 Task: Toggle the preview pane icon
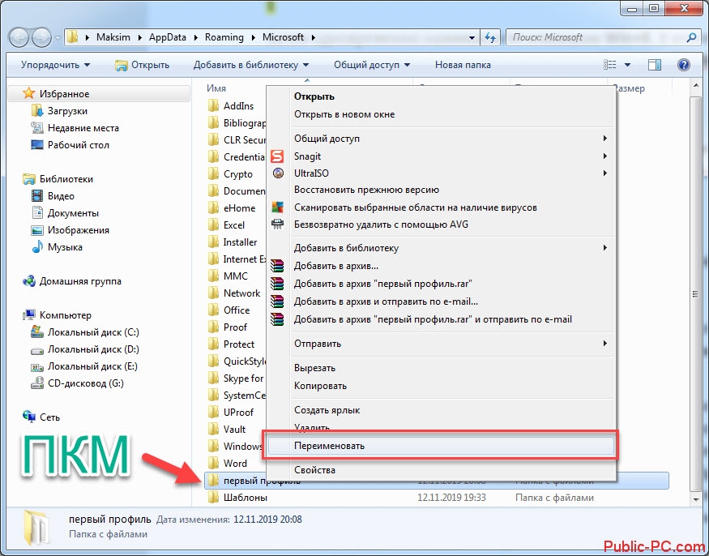[654, 65]
